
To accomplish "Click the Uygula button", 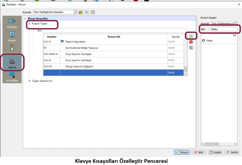I will pos(216,152).
